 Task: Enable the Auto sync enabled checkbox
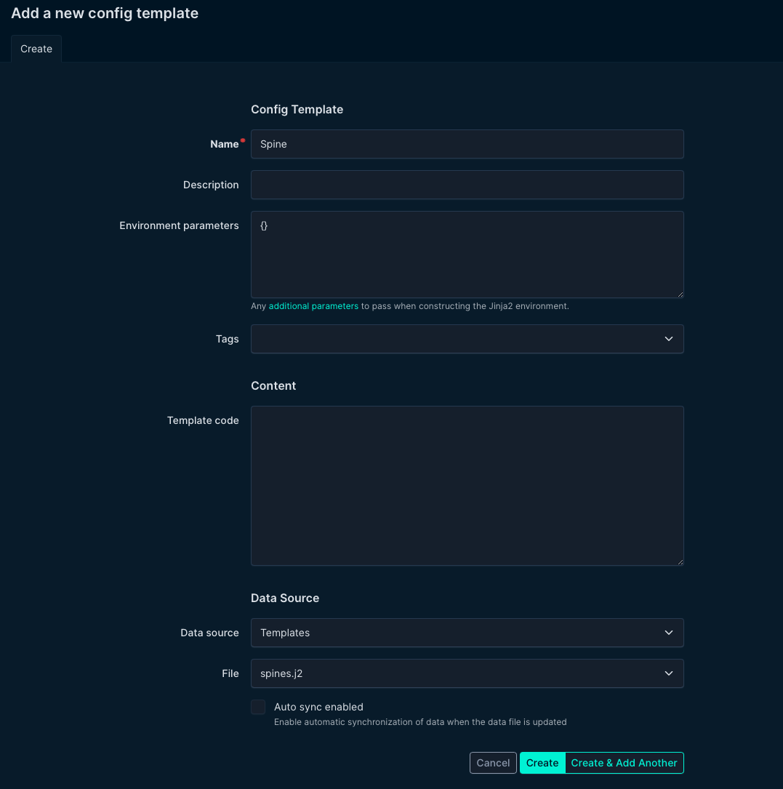pyautogui.click(x=258, y=707)
